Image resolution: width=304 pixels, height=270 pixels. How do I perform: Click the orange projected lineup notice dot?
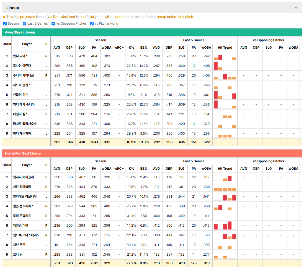point(4,17)
